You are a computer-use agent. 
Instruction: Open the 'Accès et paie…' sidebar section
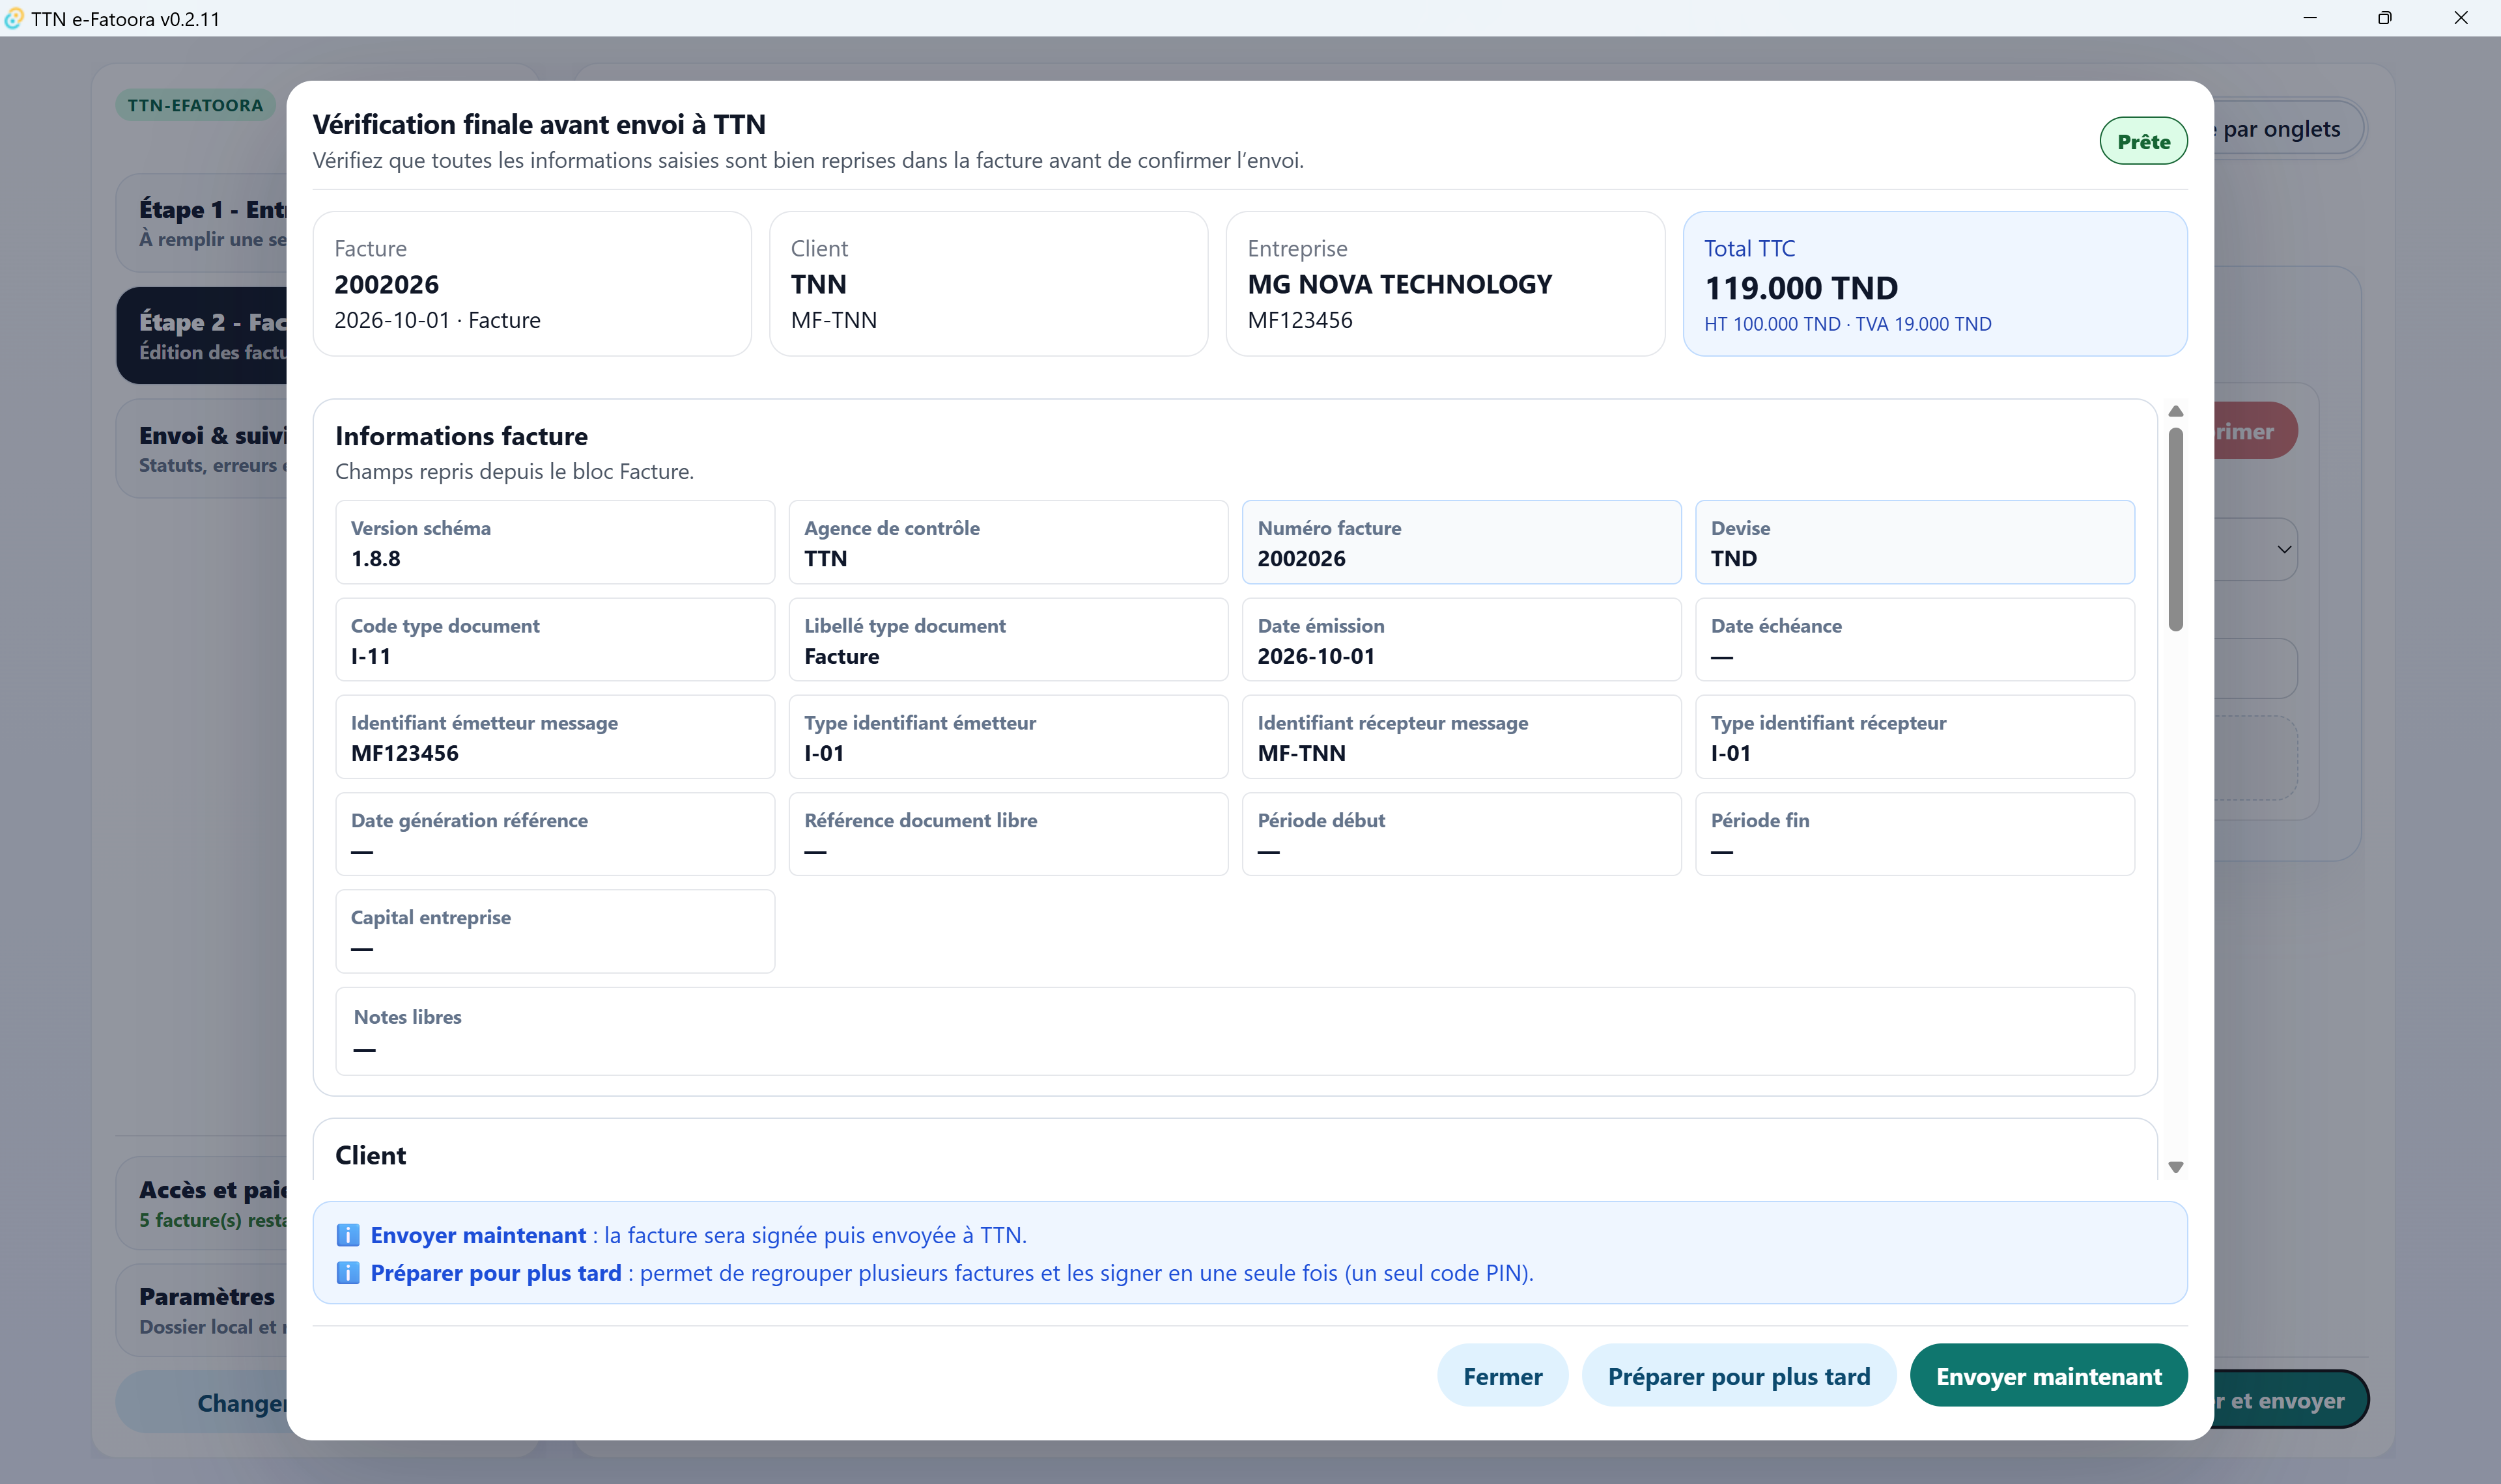tap(201, 1204)
